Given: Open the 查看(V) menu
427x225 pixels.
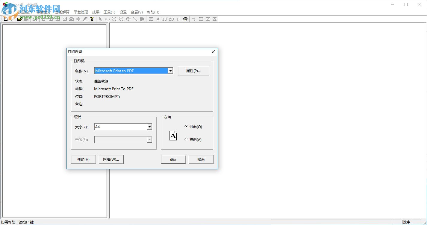Looking at the screenshot, I should tap(137, 12).
